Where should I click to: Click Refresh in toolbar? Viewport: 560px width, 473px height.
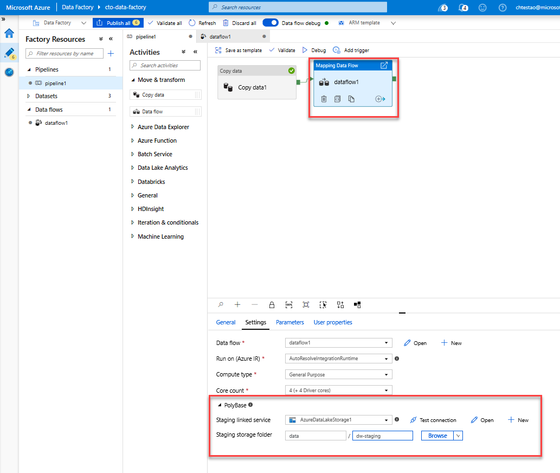tap(202, 23)
